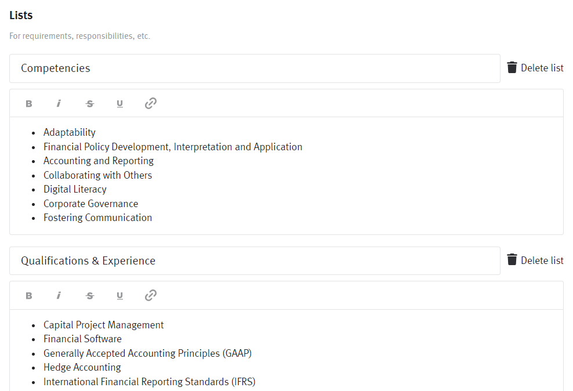Toggle strikethrough in Qualifications & Experience toolbar
Viewport: 573px width, 391px height.
pyautogui.click(x=89, y=296)
